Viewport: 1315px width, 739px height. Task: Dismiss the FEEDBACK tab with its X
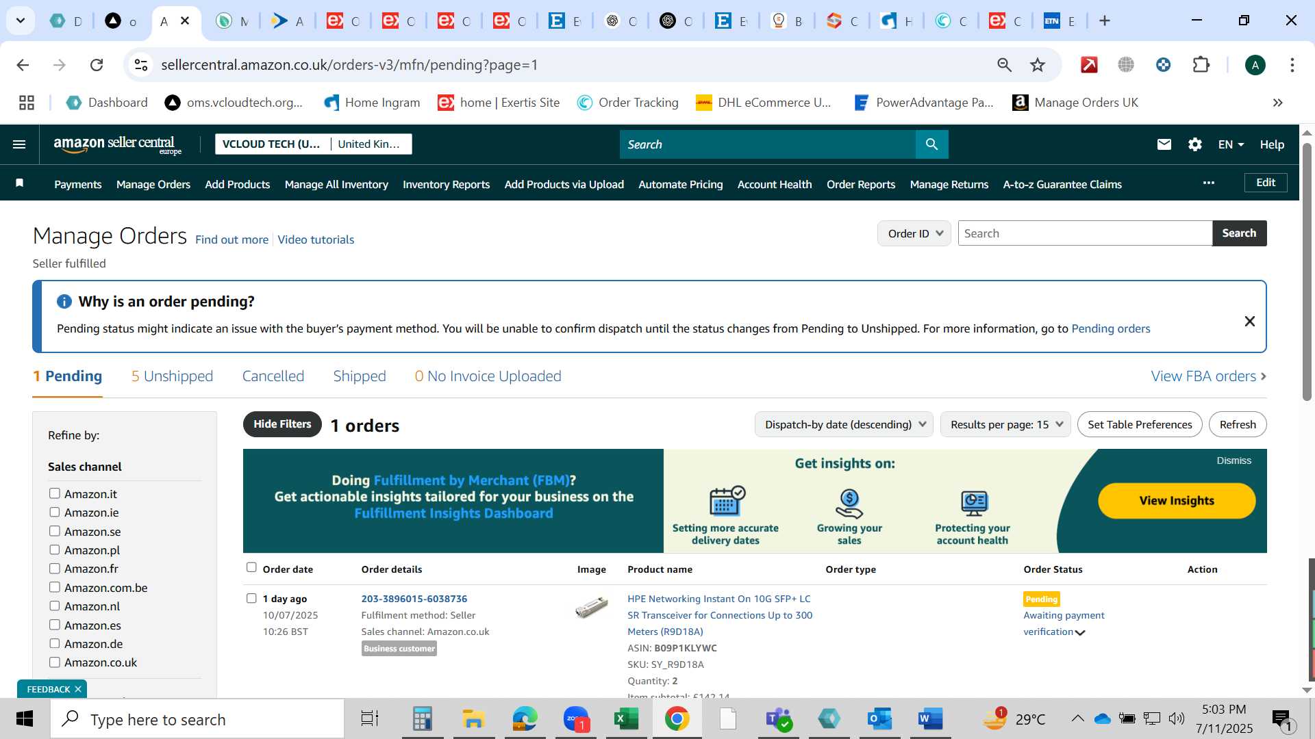click(78, 689)
